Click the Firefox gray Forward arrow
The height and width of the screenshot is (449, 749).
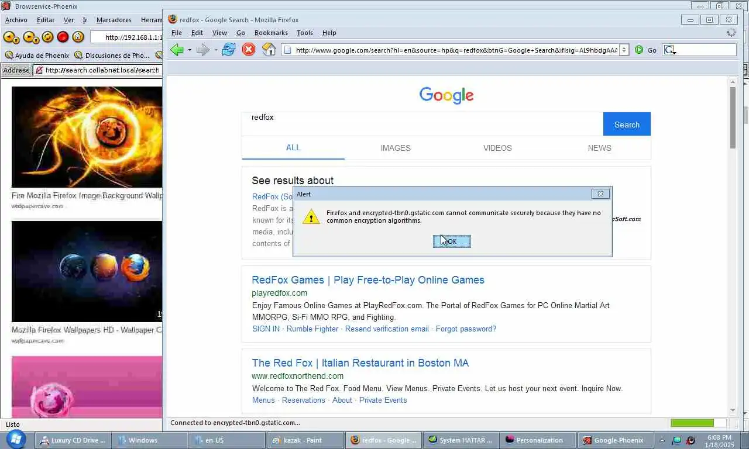[x=202, y=50]
